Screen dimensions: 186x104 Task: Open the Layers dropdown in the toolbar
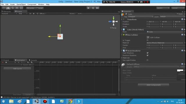click(x=163, y=8)
